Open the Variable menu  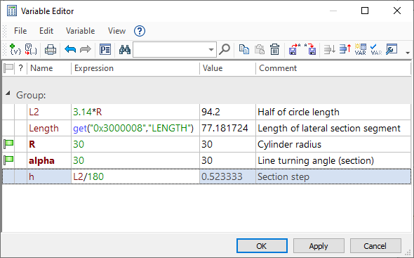point(80,31)
